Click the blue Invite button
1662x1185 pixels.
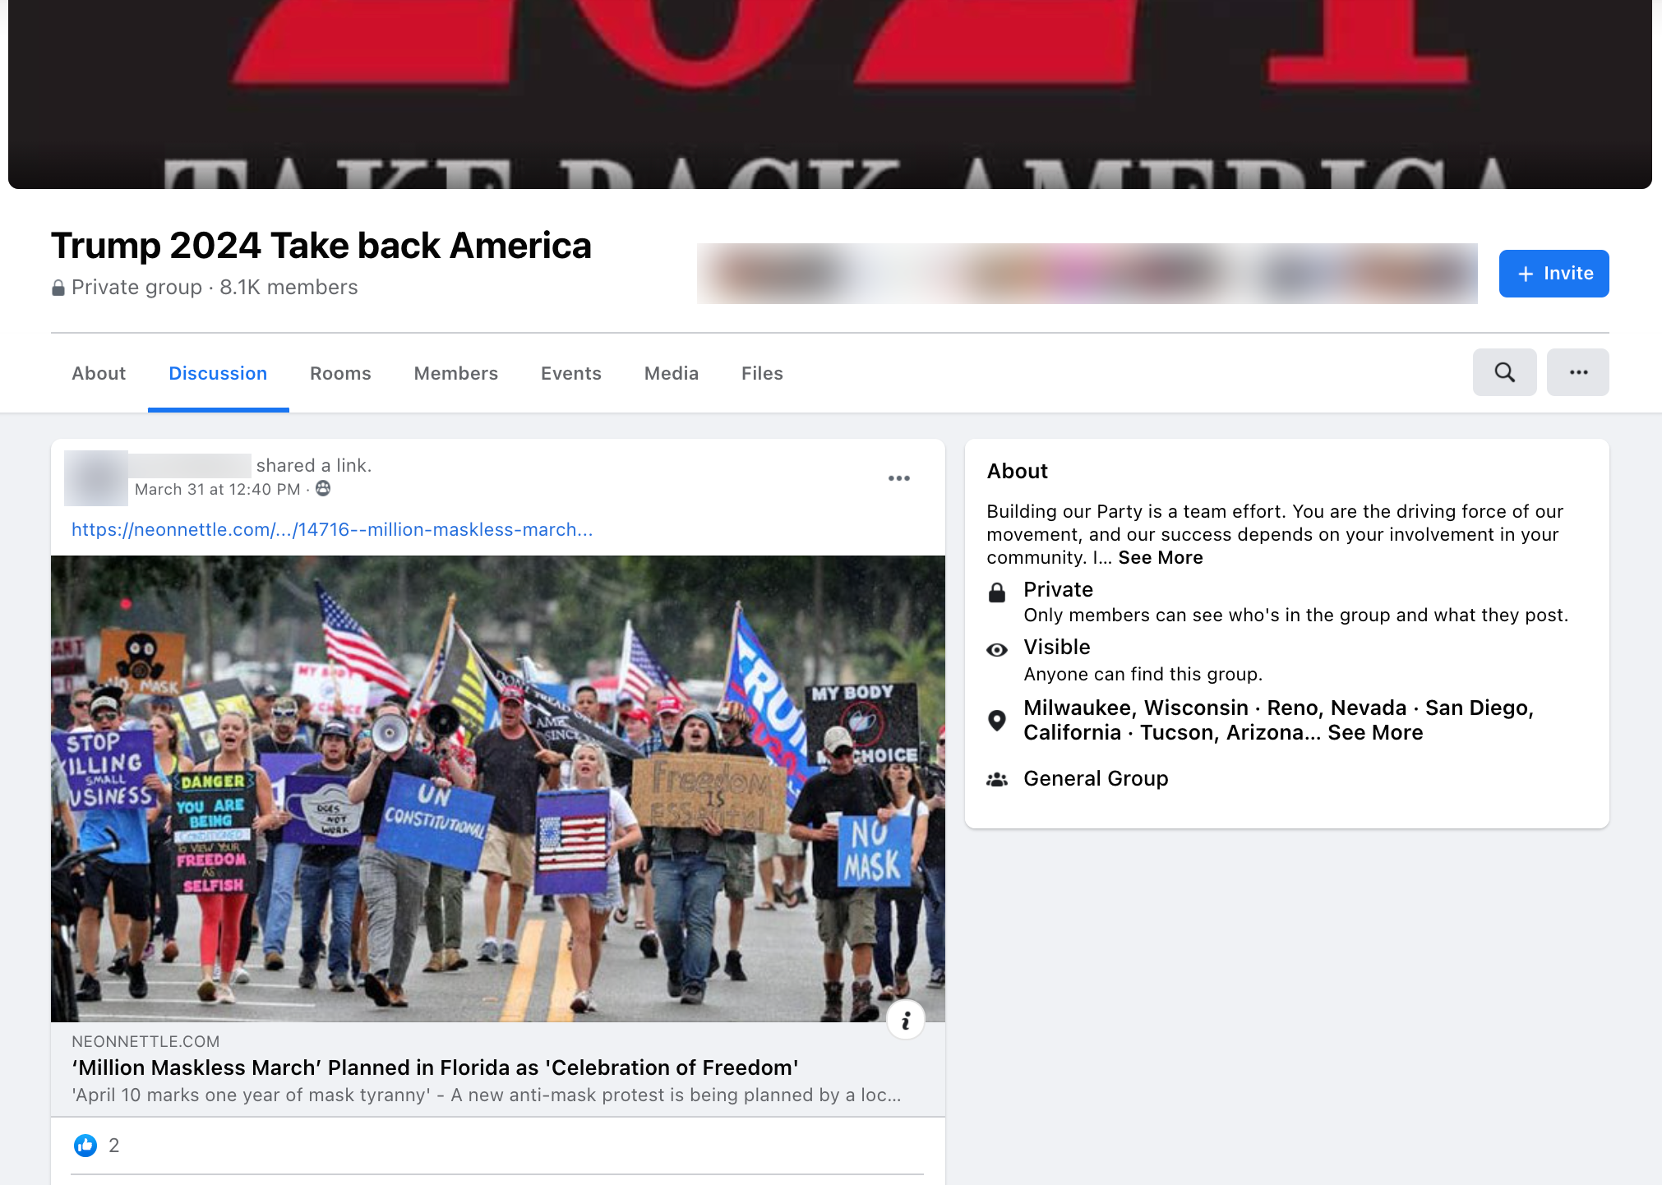(x=1554, y=274)
